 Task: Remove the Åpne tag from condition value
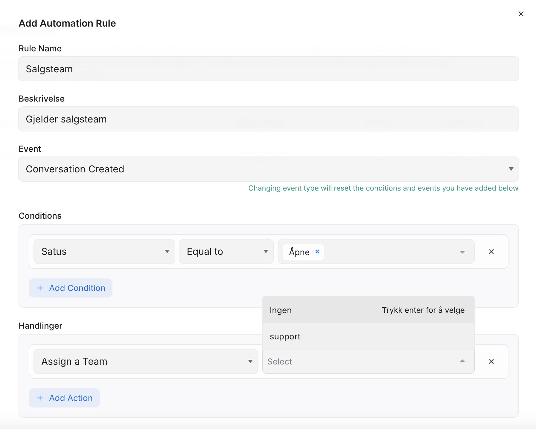(317, 252)
